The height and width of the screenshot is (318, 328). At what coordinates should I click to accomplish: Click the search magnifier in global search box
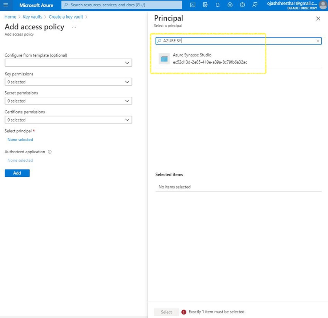[66, 5]
